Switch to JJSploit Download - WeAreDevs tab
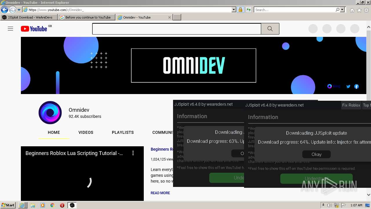This screenshot has height=209, width=371. pos(29,17)
